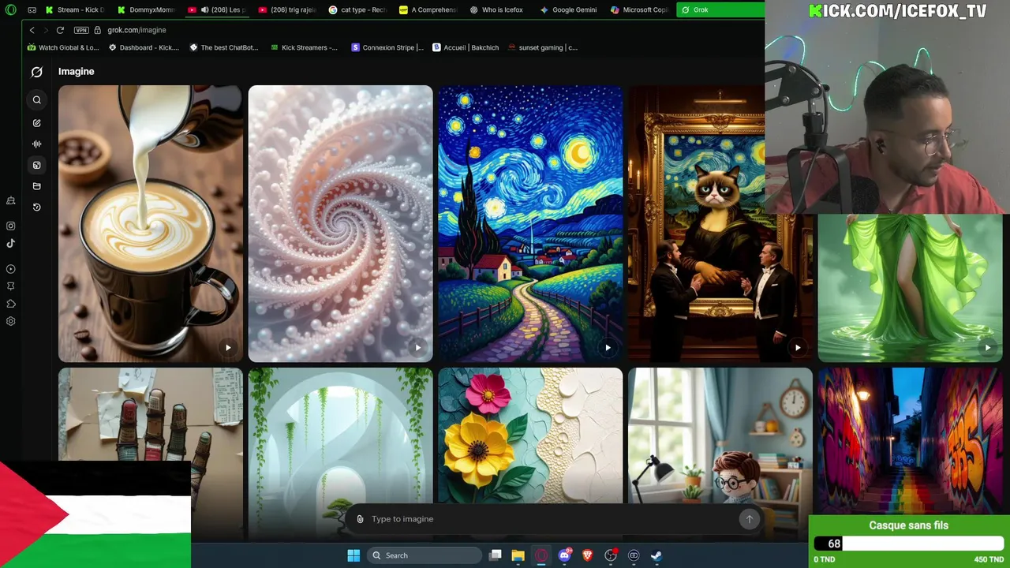Open the Windows Start menu
The width and height of the screenshot is (1010, 568).
[353, 555]
